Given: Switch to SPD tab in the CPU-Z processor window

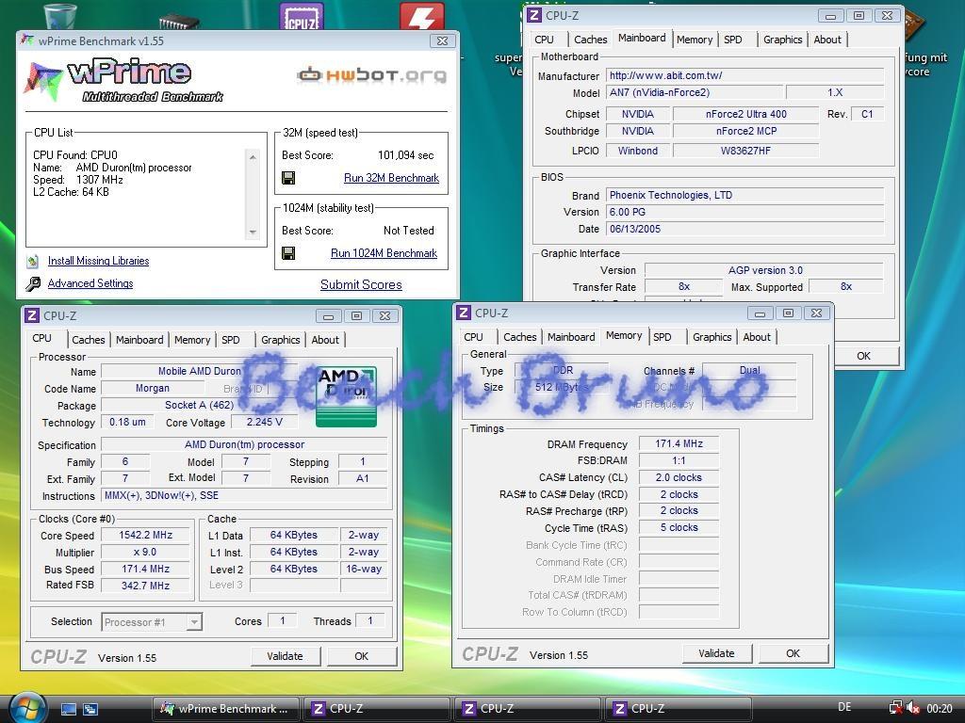Looking at the screenshot, I should pos(231,339).
